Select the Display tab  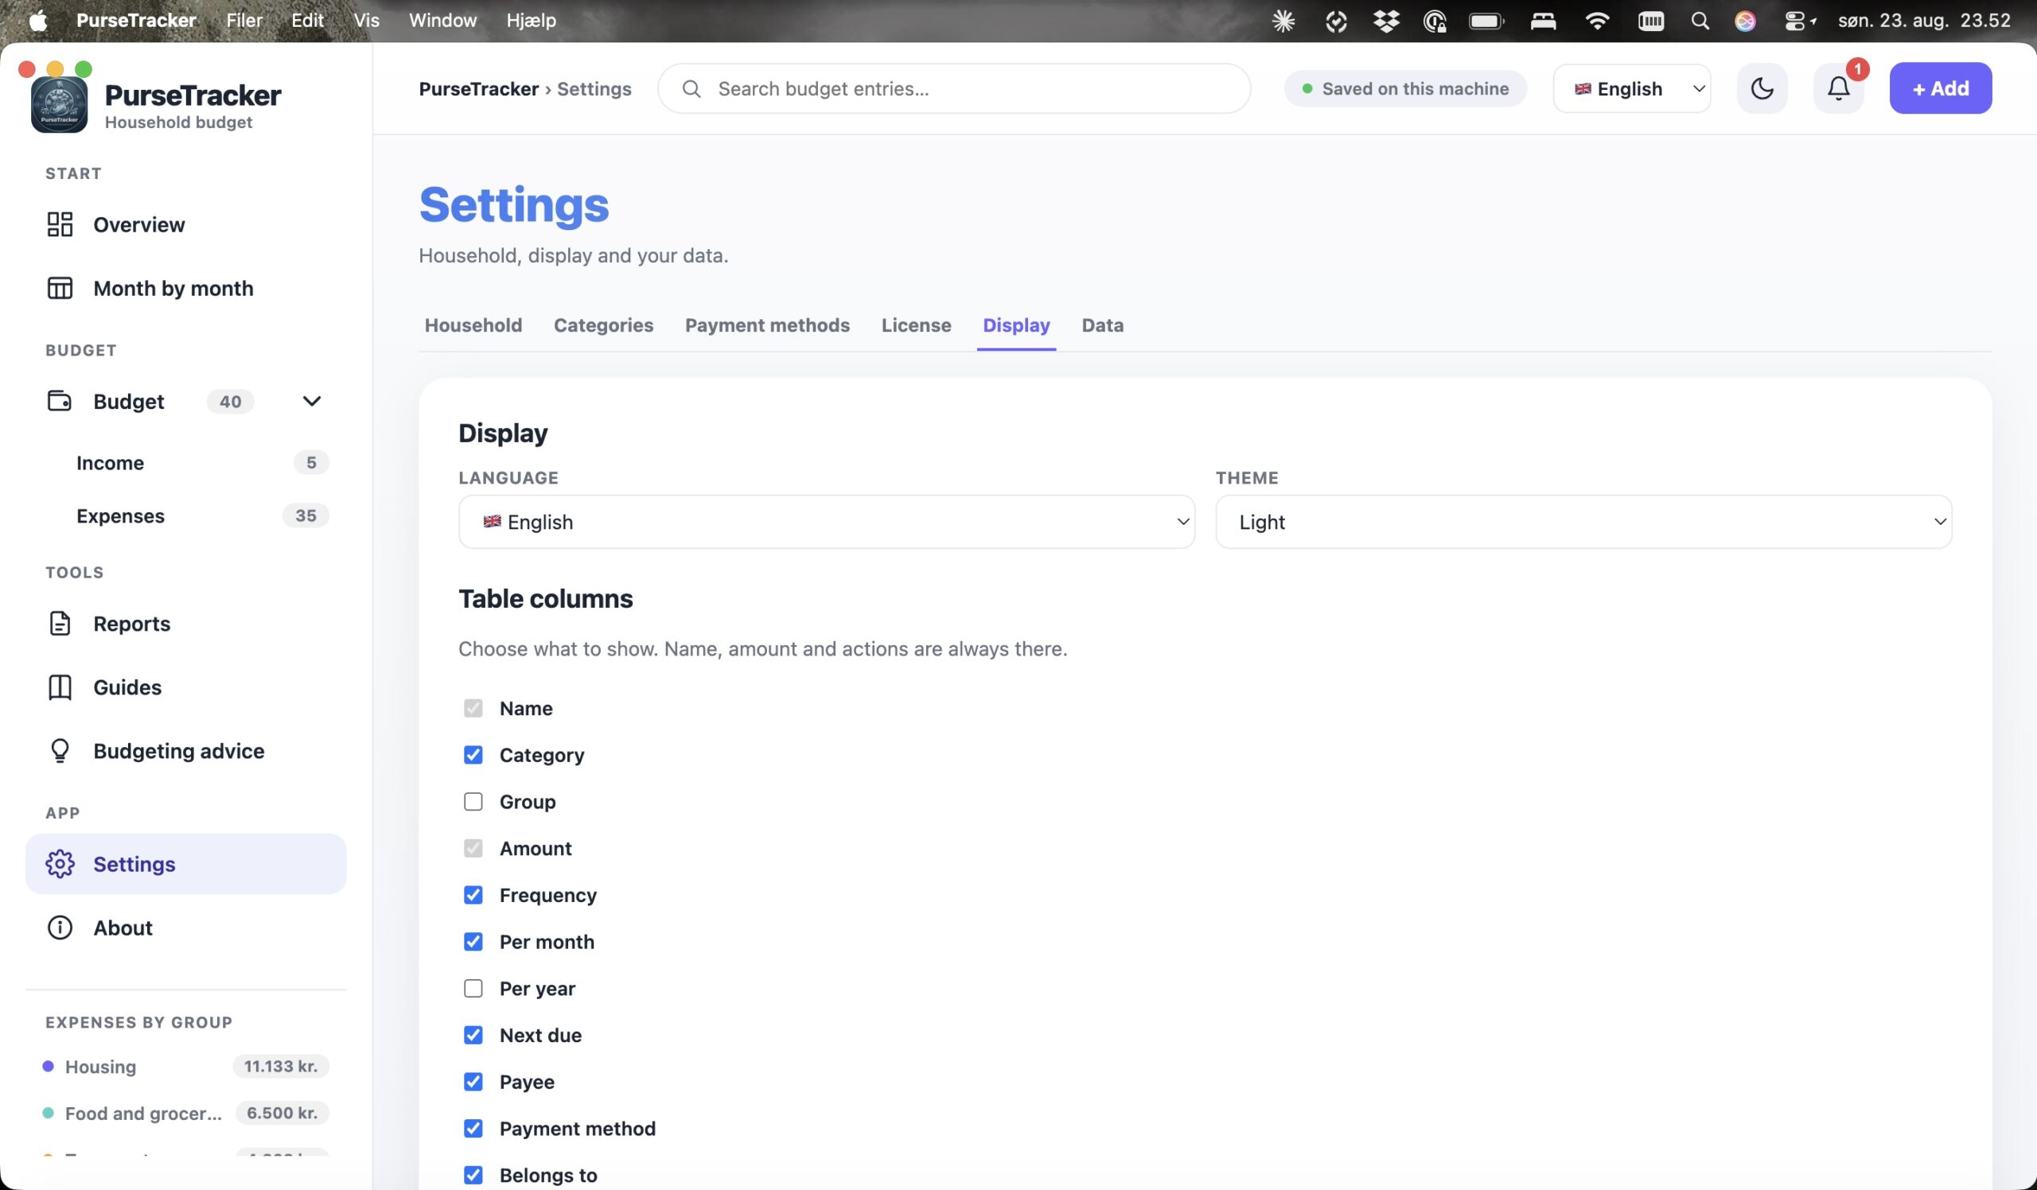[x=1016, y=325]
